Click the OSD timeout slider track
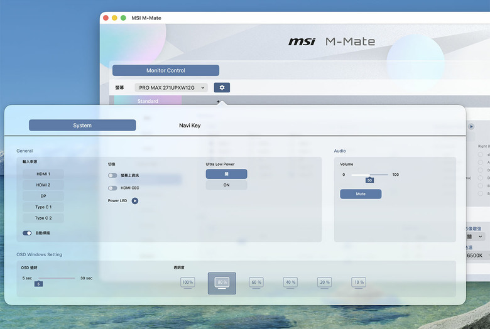 coord(57,278)
